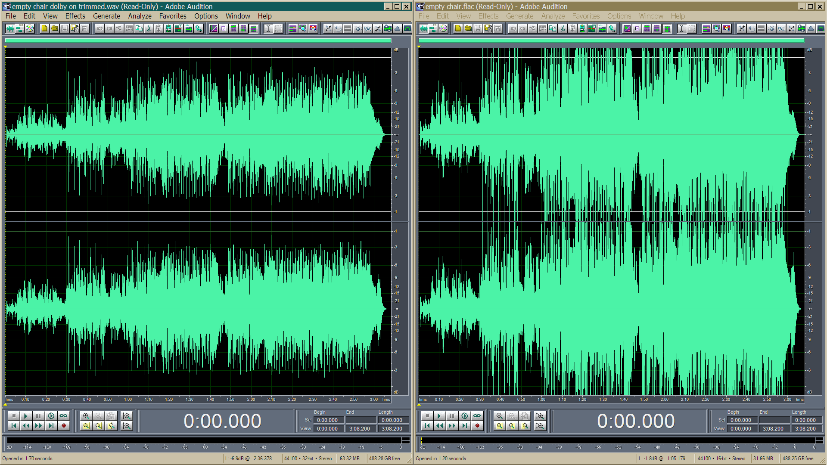This screenshot has height=465, width=827.
Task: Click '44100 • 32-bit • Stereo' in left status bar
Action: click(x=308, y=459)
